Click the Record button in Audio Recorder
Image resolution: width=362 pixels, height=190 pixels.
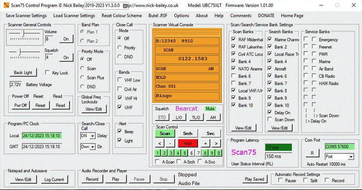(x=92, y=179)
